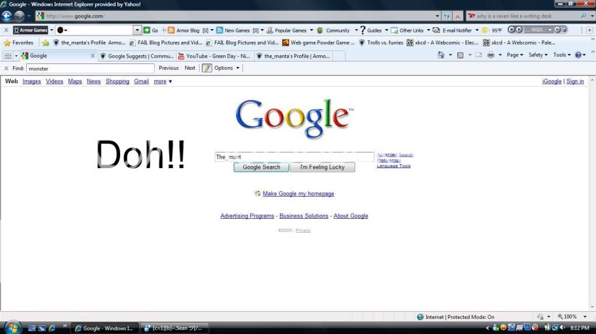
Task: Switch to Google Suggests | Commu... tab
Action: pyautogui.click(x=137, y=56)
